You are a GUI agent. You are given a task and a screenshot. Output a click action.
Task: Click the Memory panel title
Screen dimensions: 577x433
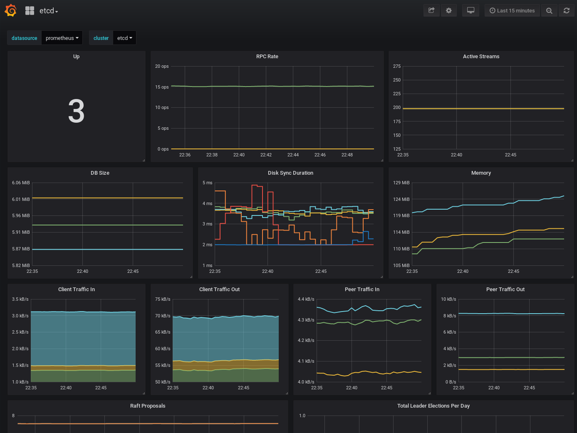click(481, 173)
